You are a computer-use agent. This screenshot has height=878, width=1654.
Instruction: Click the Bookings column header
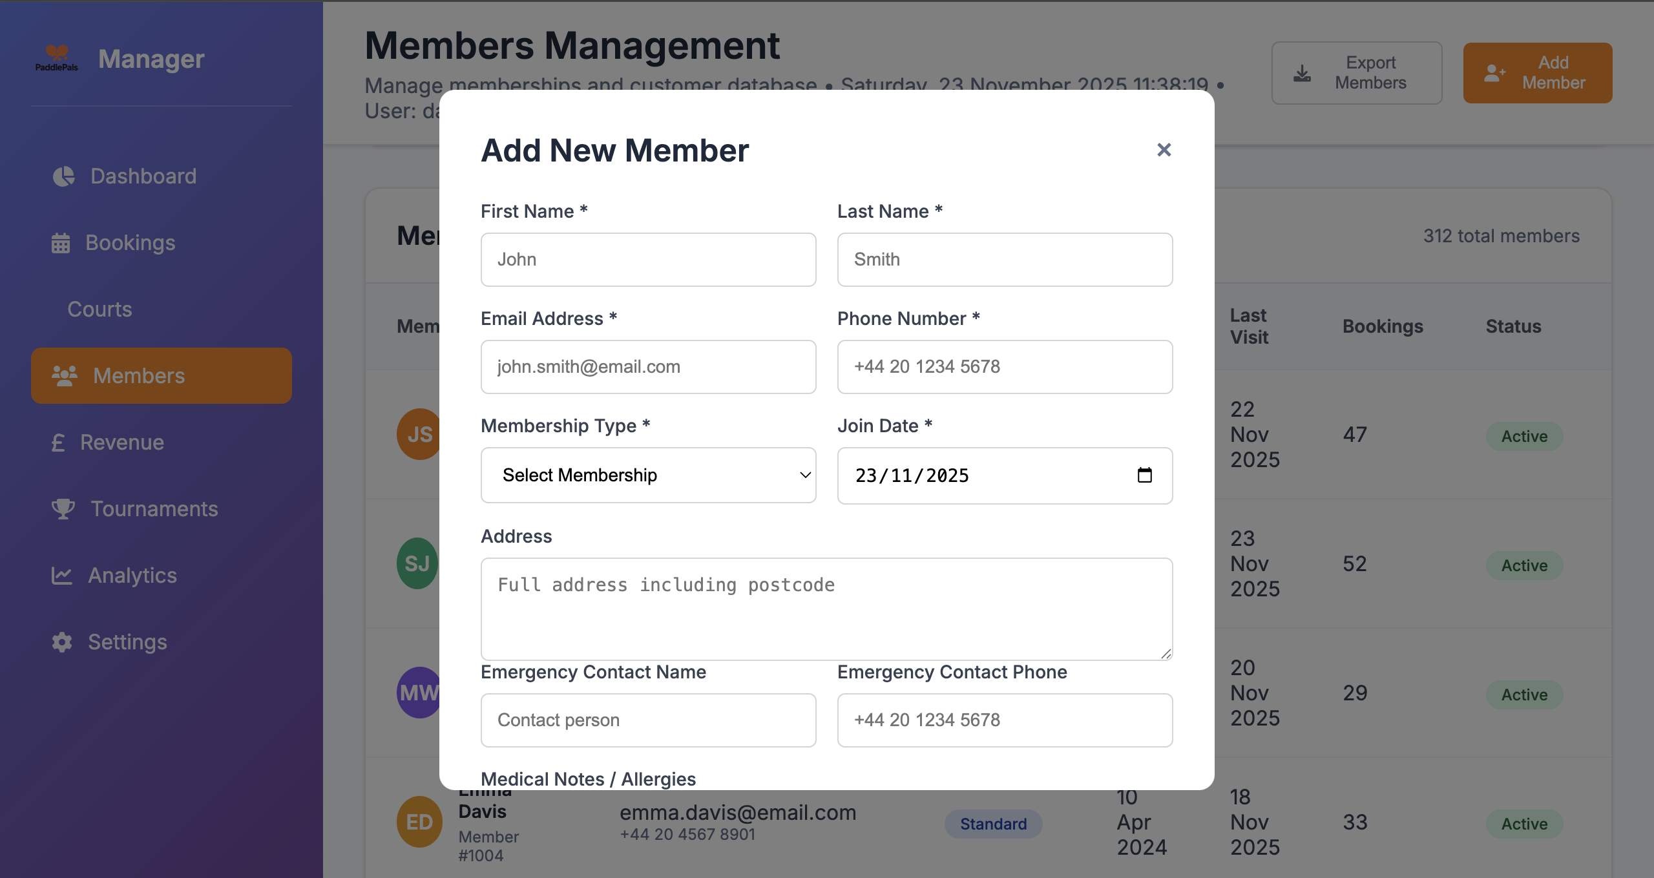tap(1383, 326)
